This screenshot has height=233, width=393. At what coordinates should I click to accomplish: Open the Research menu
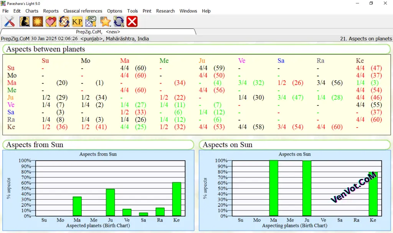pyautogui.click(x=165, y=11)
